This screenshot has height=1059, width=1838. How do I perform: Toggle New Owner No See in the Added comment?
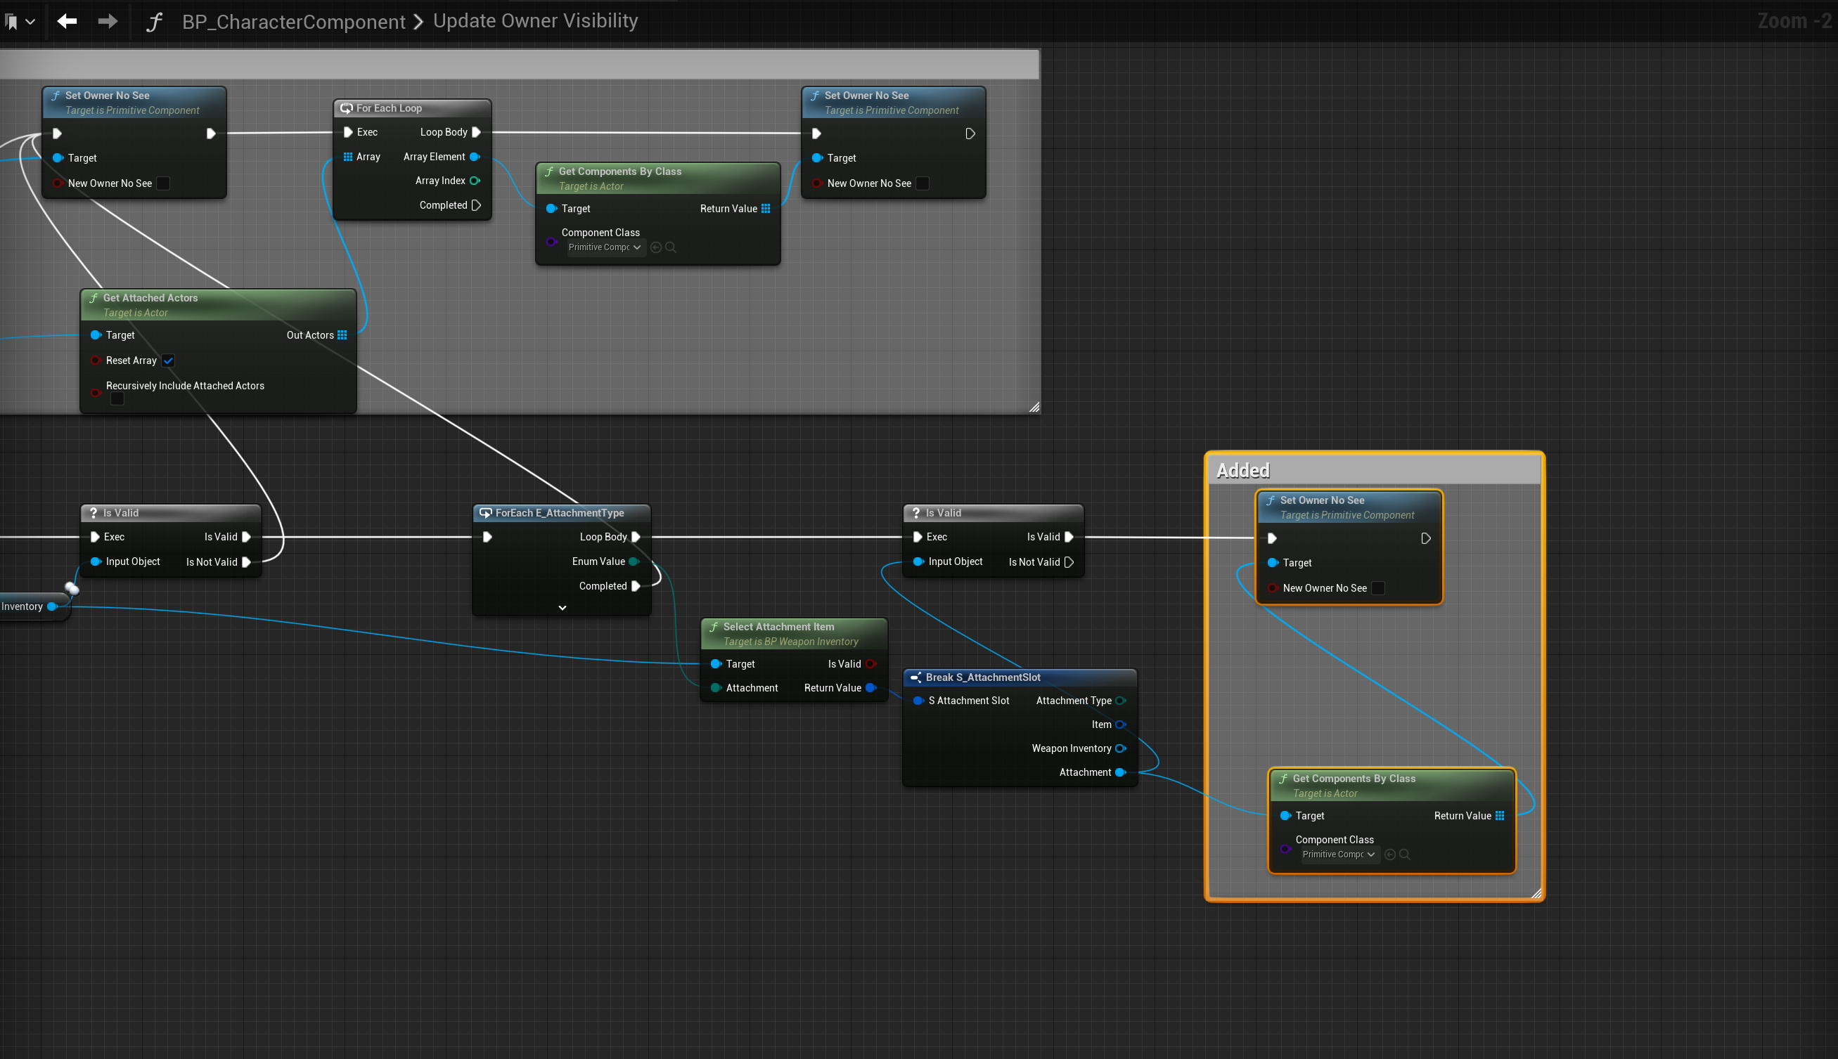(x=1378, y=588)
